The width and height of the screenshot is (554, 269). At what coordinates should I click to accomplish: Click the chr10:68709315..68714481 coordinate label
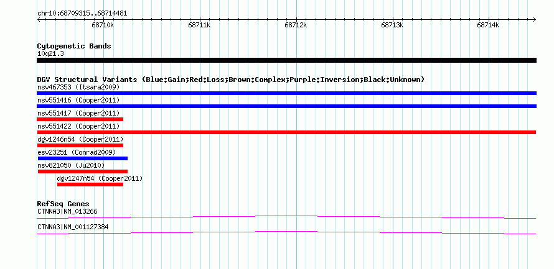pos(82,14)
